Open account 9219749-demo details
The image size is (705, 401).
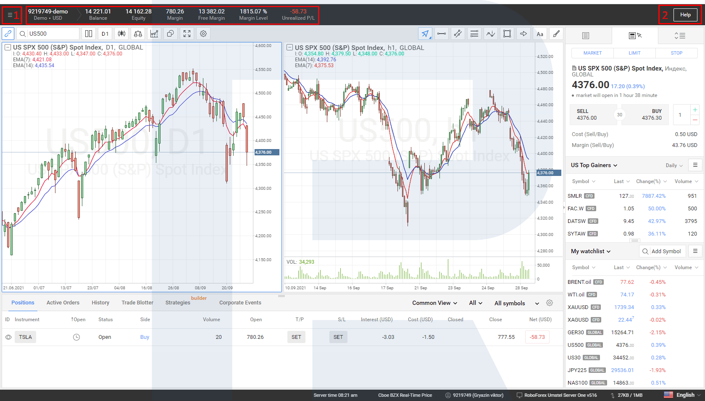coord(48,15)
